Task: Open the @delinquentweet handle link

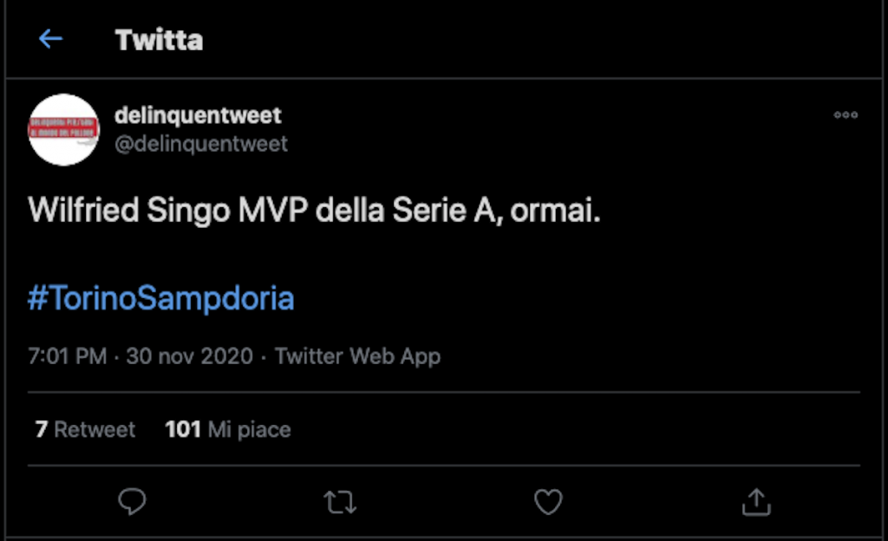Action: [x=201, y=143]
